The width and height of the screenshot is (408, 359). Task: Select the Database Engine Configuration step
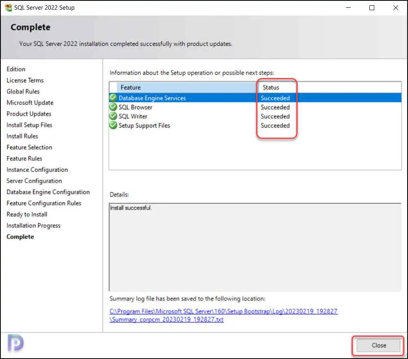pos(48,192)
